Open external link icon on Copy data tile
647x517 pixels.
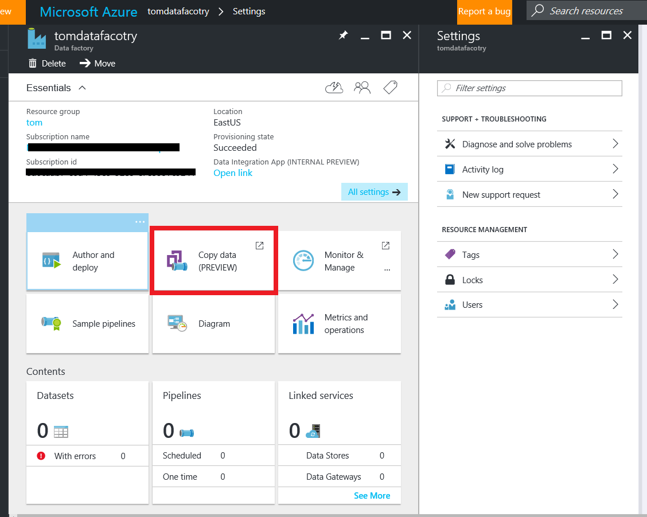[x=259, y=246]
